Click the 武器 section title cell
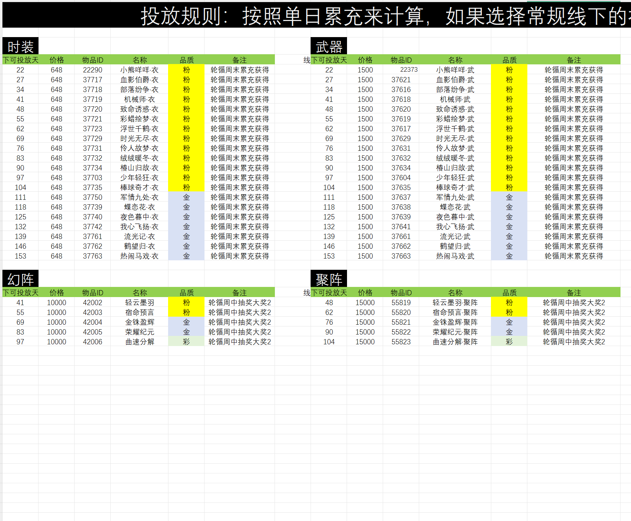The image size is (631, 521). point(328,47)
